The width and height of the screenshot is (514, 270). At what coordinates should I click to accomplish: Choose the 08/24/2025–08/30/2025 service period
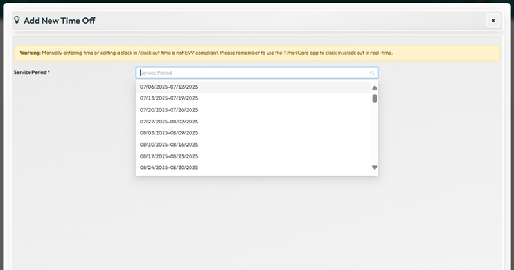[169, 168]
